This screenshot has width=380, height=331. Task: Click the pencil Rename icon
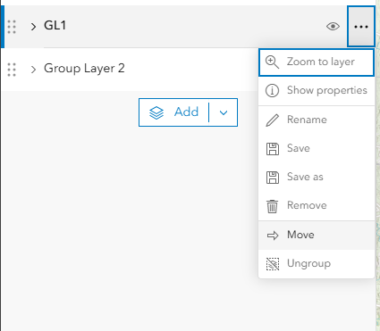click(273, 120)
